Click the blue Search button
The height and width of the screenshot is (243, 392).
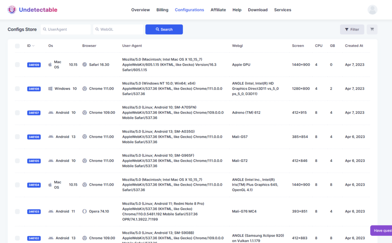[x=164, y=29]
